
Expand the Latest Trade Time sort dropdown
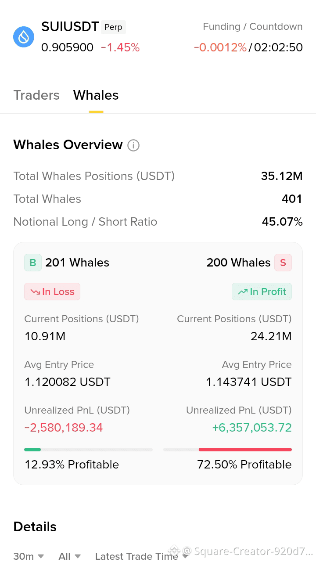(x=142, y=556)
